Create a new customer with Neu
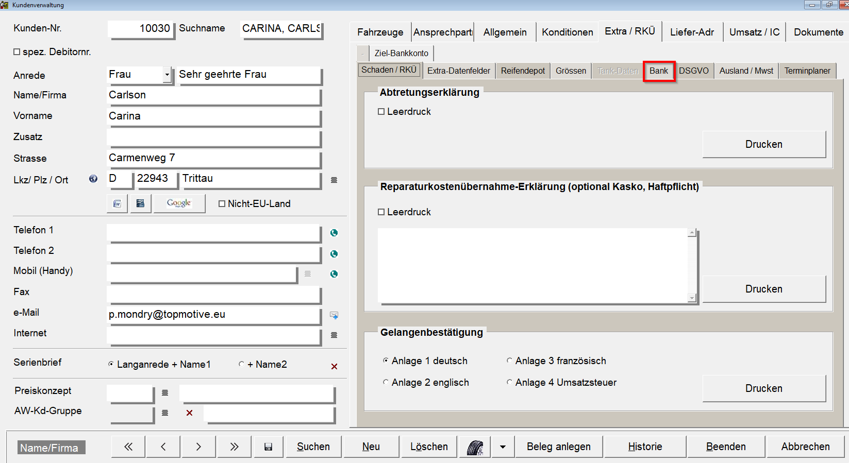 coord(371,447)
